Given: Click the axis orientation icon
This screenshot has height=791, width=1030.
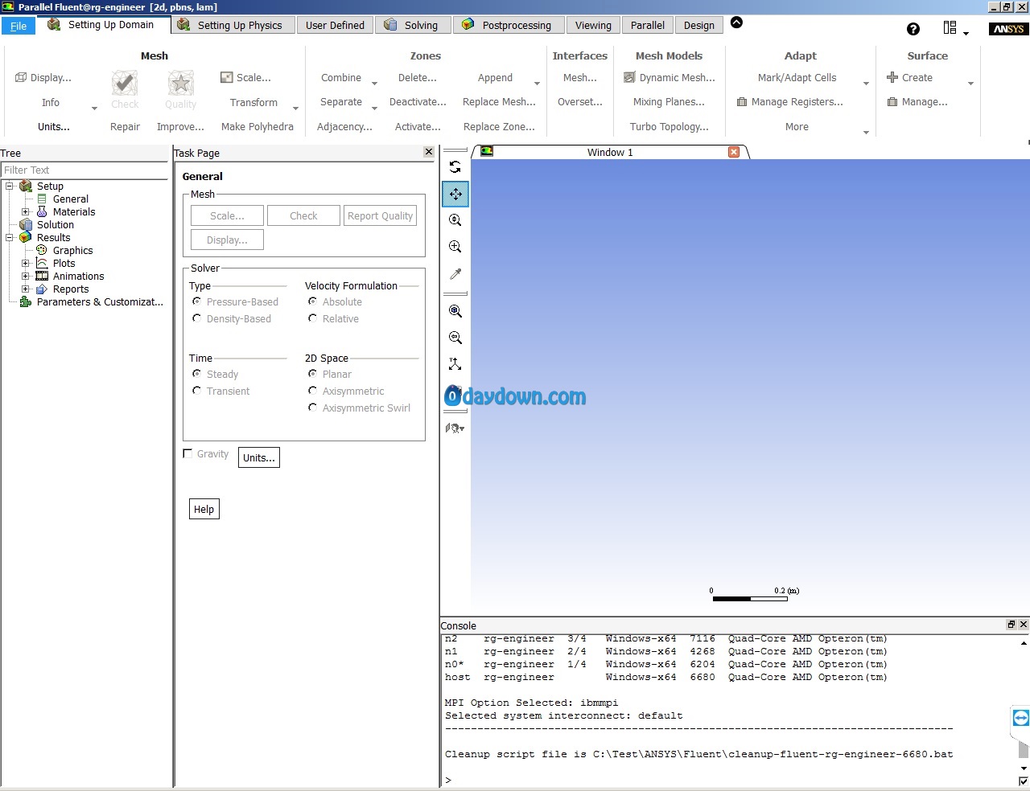Looking at the screenshot, I should (x=455, y=364).
